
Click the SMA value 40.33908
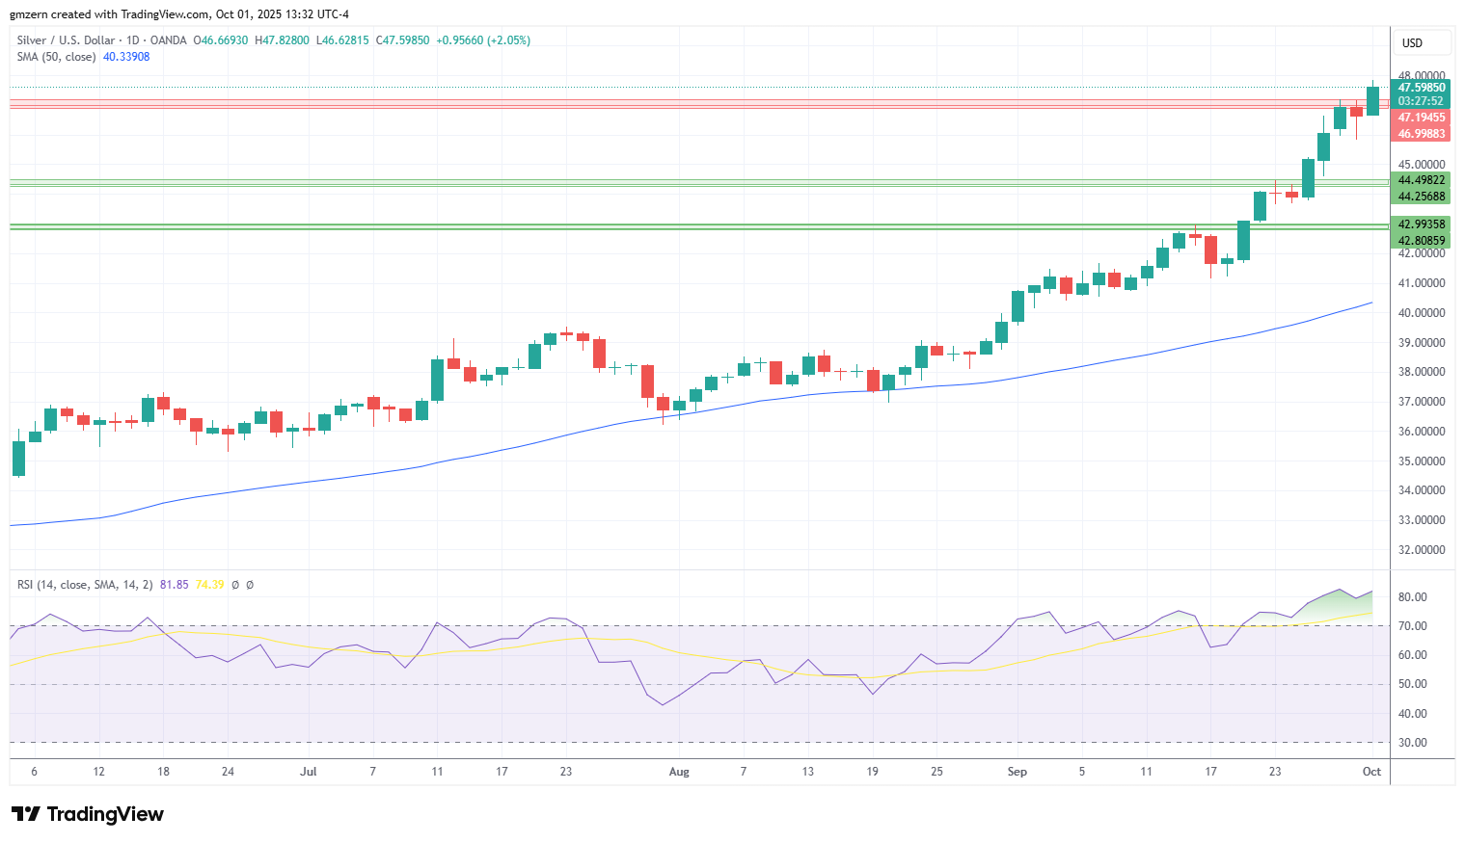126,57
